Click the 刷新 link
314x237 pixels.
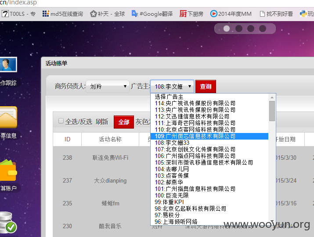click(x=102, y=122)
